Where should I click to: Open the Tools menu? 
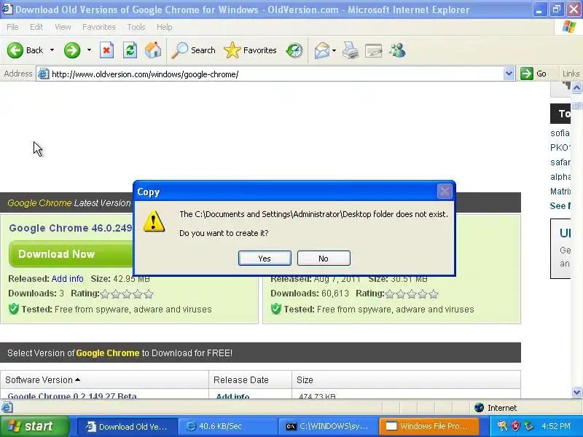pyautogui.click(x=136, y=27)
